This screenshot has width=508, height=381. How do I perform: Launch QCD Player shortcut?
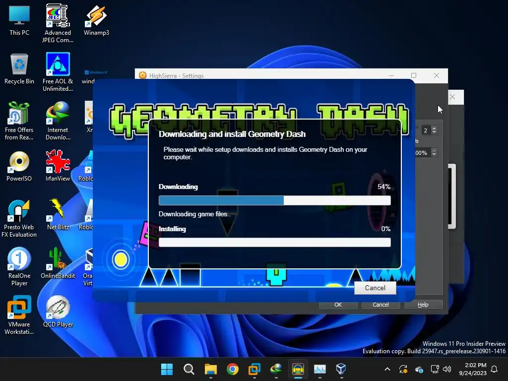[x=58, y=312]
